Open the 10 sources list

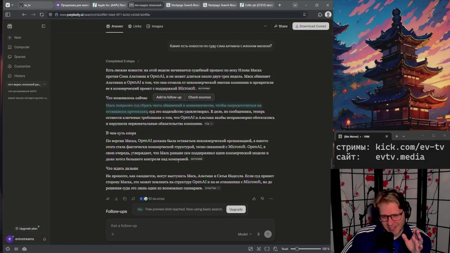coord(152,199)
